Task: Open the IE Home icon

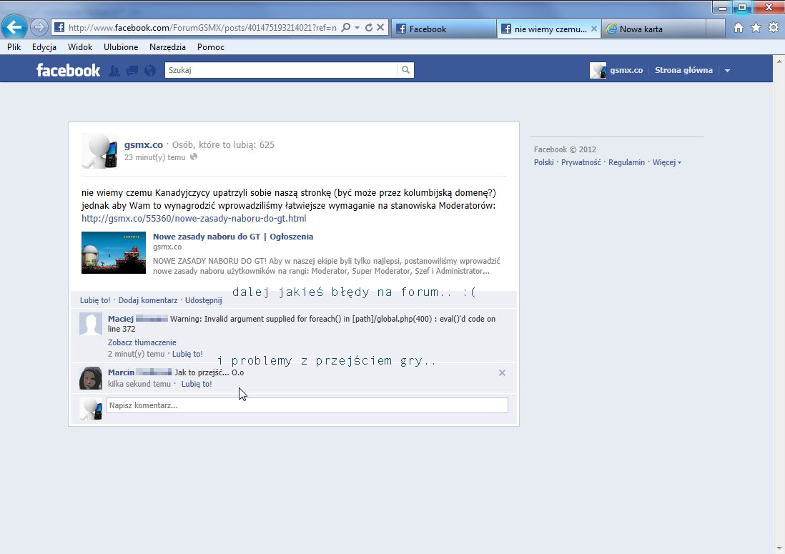Action: coord(739,28)
